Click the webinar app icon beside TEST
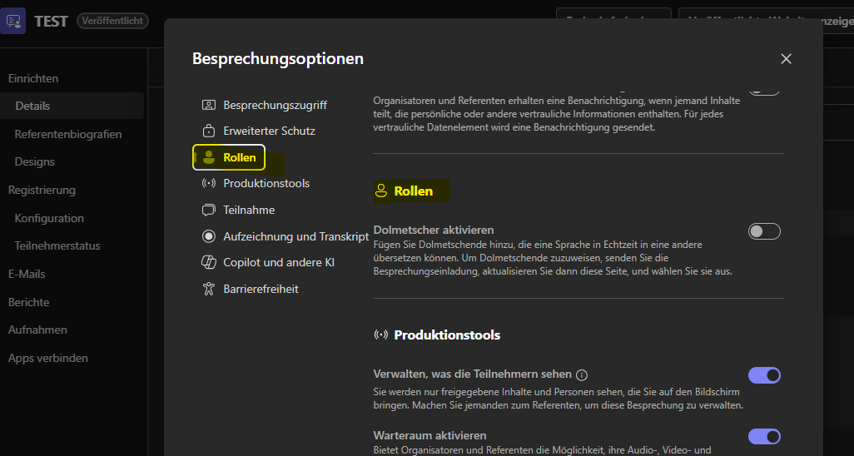 13,22
